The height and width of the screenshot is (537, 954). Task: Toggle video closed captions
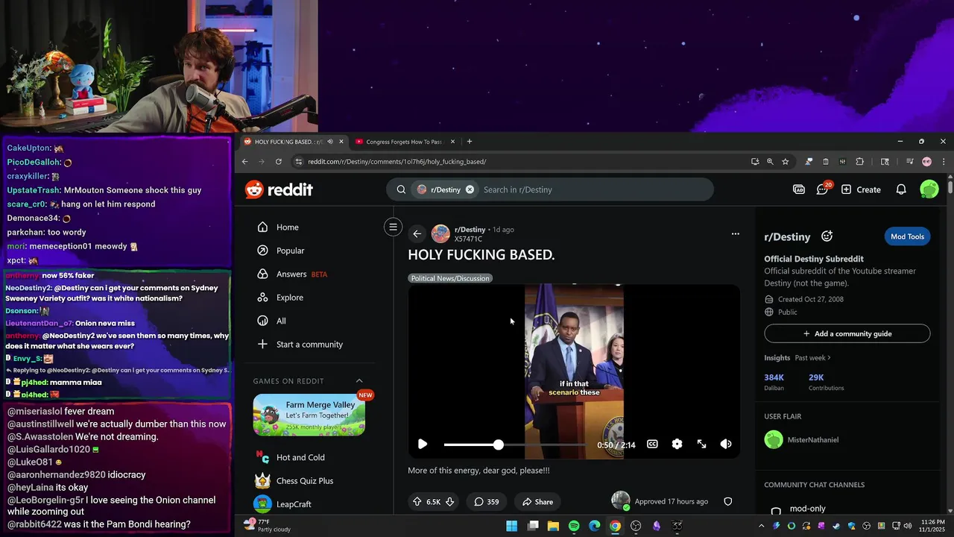652,444
